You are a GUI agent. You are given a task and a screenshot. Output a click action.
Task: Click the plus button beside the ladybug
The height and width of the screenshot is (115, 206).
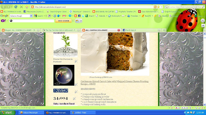click(x=203, y=26)
